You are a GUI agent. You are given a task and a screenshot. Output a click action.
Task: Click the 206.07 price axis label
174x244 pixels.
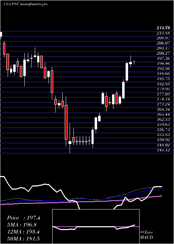click(x=163, y=43)
